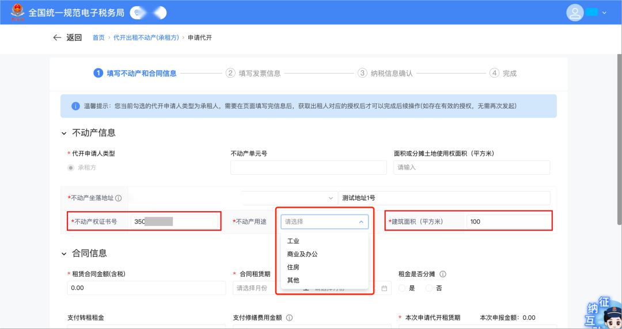
Task: Click step 3 纳税信息确认
Action: click(x=385, y=73)
